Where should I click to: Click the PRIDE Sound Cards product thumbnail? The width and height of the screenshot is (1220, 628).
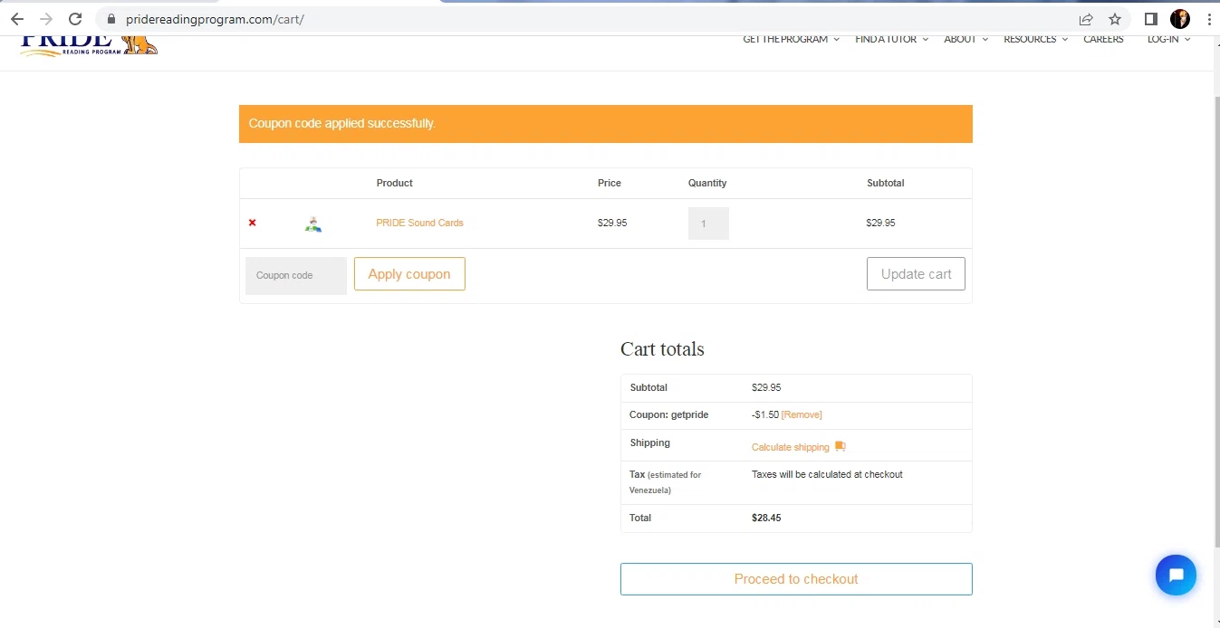(x=313, y=224)
